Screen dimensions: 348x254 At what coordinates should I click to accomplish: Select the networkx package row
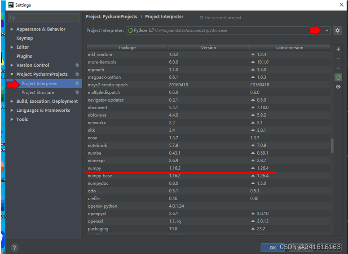click(x=208, y=122)
